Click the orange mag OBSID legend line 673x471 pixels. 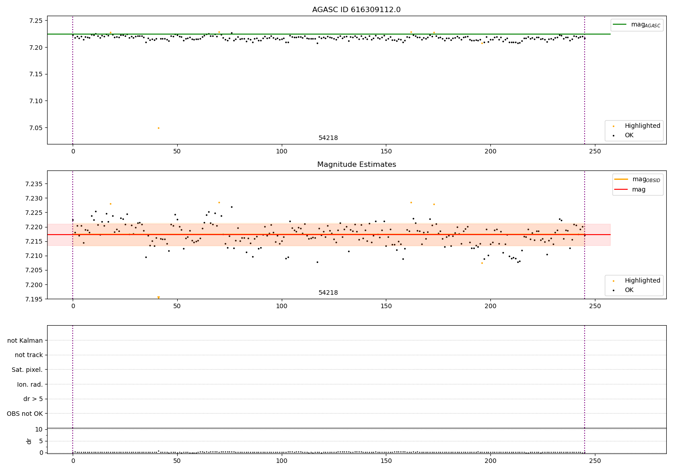(x=621, y=179)
